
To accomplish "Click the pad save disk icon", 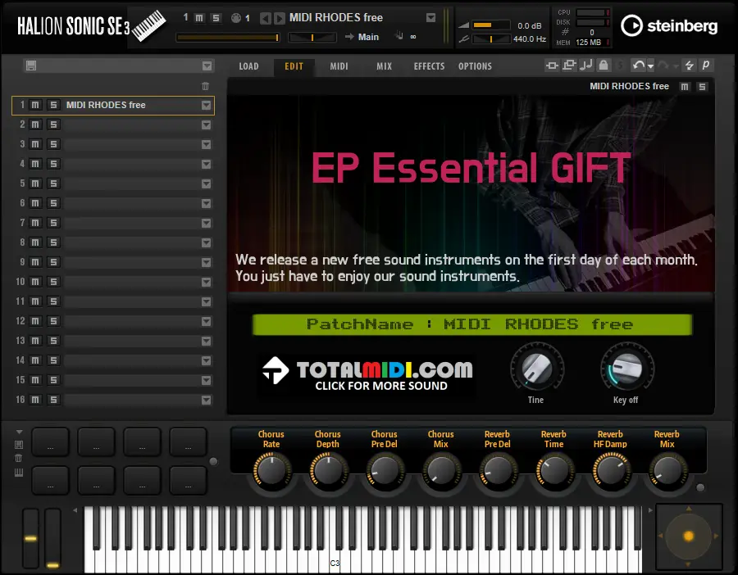I will pos(19,445).
